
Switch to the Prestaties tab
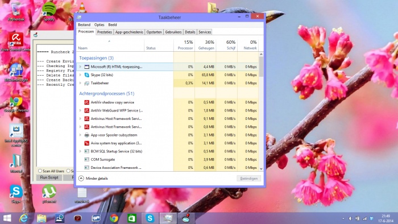pyautogui.click(x=105, y=32)
